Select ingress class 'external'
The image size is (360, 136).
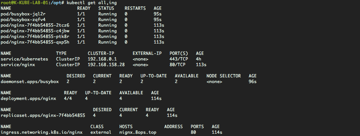101,132
